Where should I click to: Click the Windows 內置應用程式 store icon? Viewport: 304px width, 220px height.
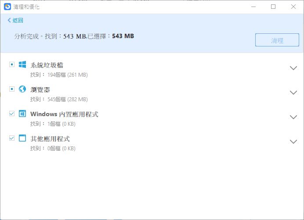pyautogui.click(x=22, y=114)
